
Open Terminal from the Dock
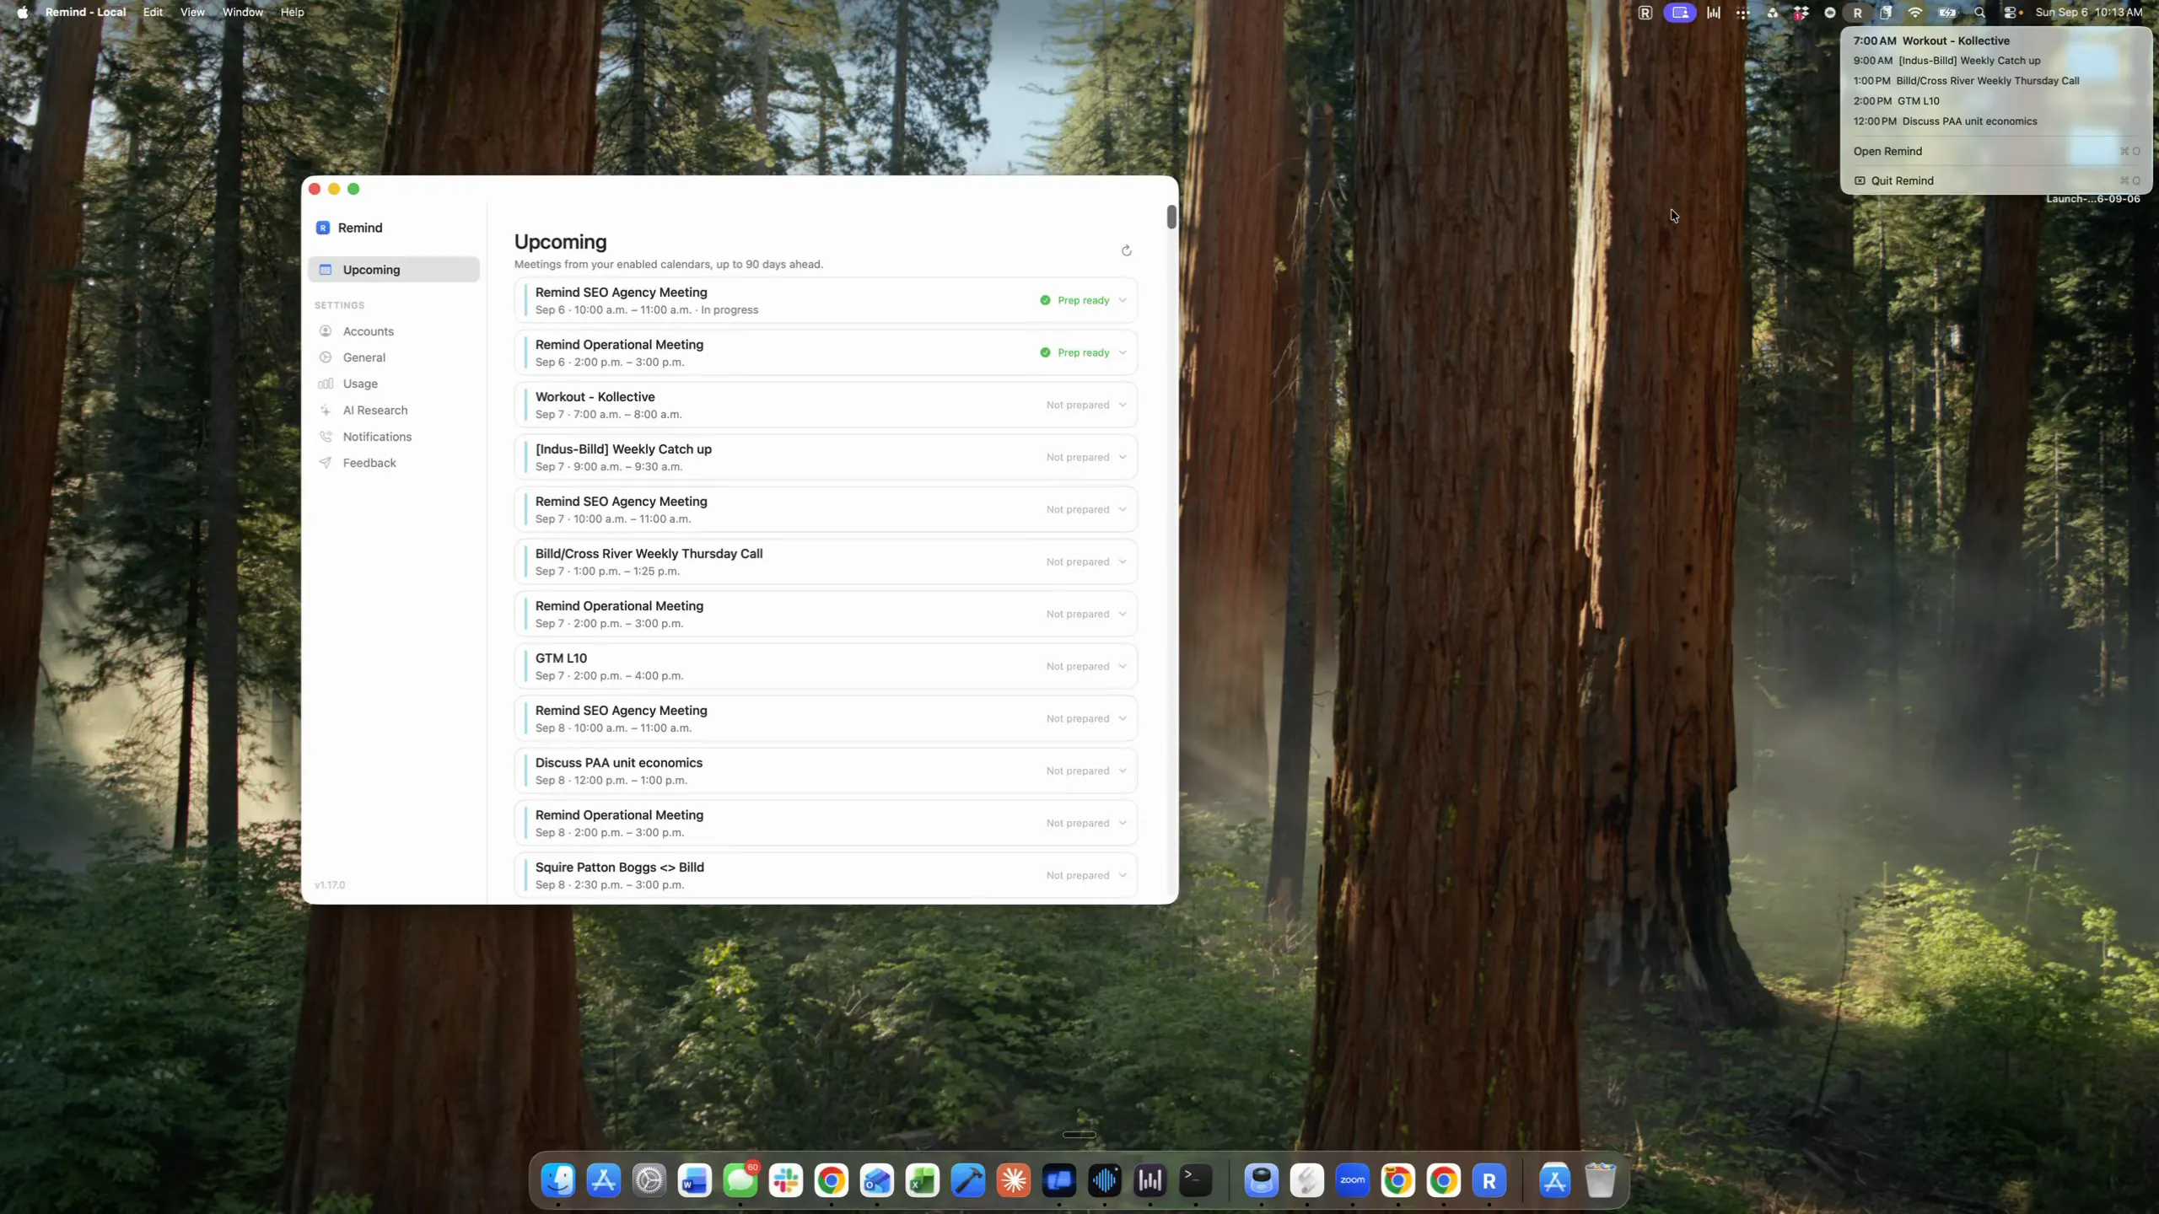1196,1180
